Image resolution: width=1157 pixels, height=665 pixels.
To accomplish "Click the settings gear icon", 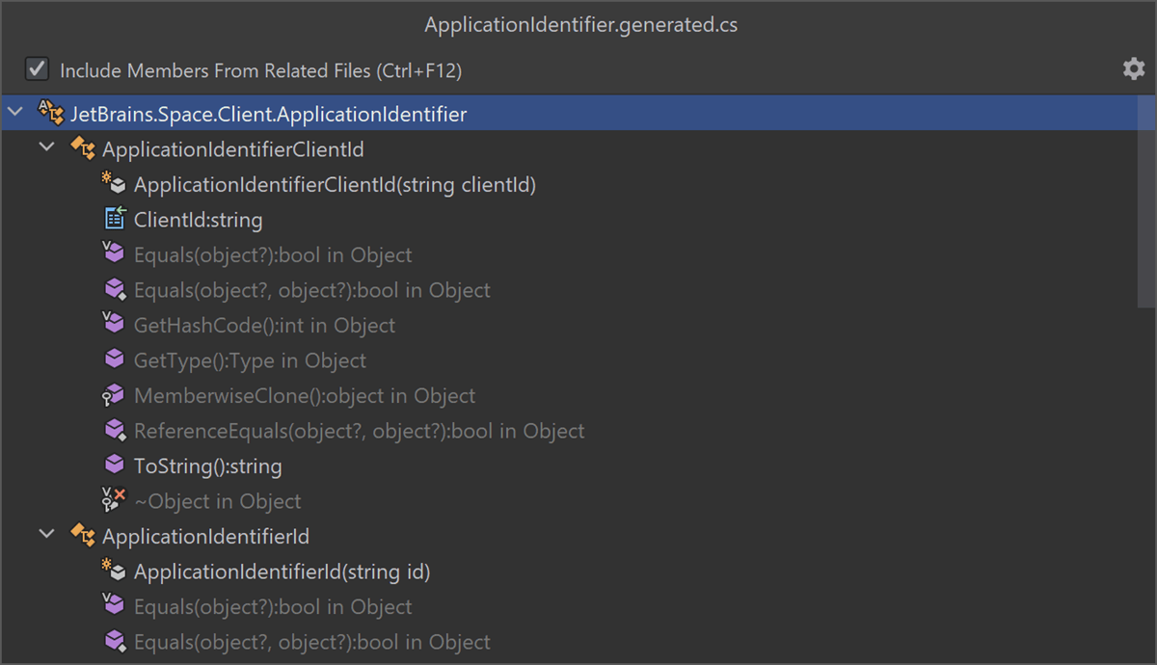I will 1133,69.
